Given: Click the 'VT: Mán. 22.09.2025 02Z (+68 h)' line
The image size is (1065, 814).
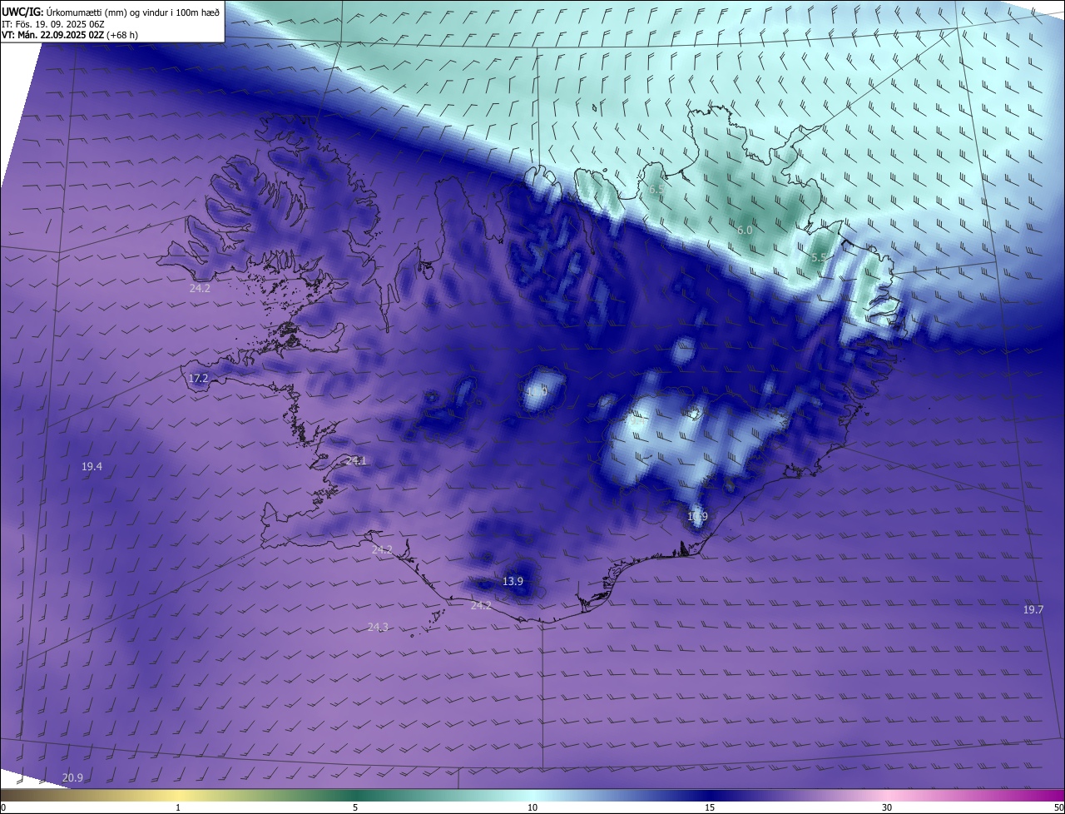Looking at the screenshot, I should tap(70, 35).
